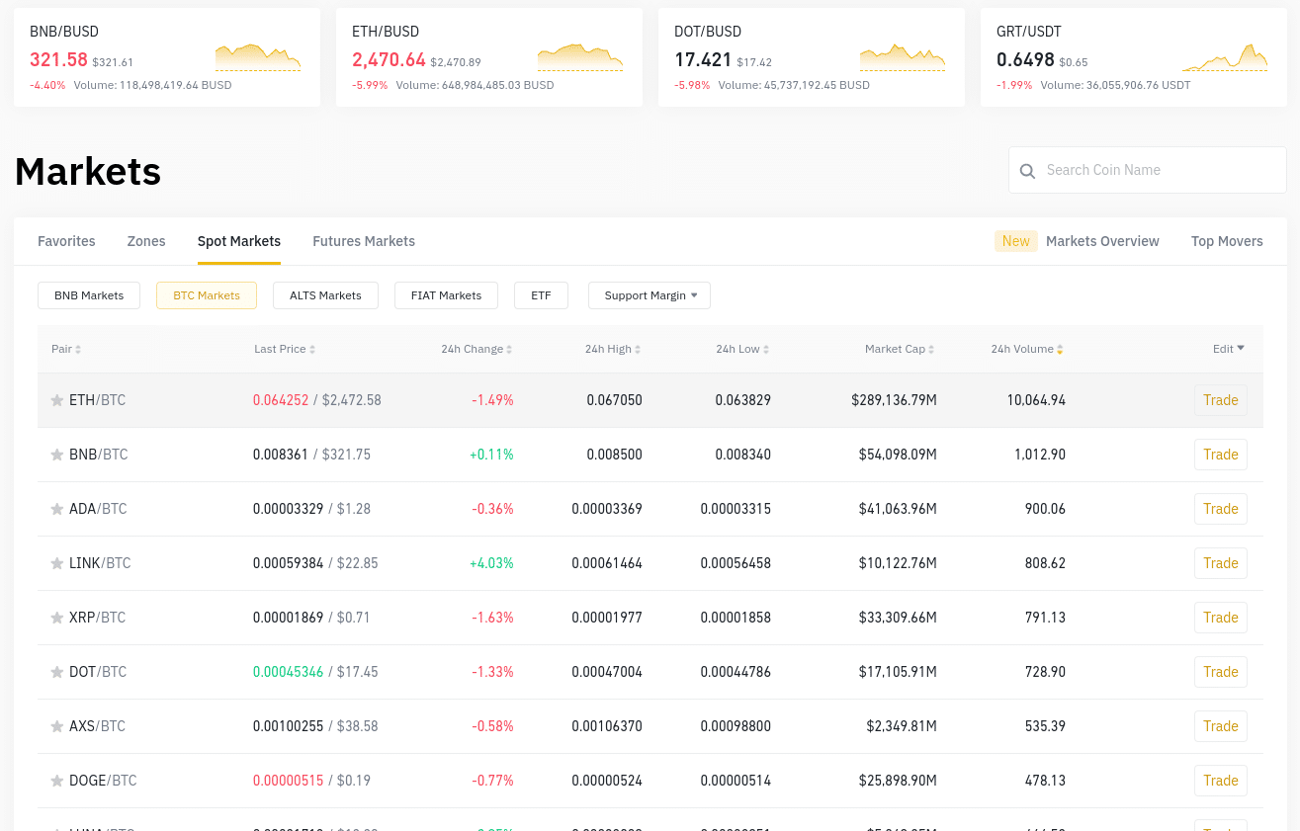
Task: Open the Edit columns dropdown
Action: pos(1229,349)
